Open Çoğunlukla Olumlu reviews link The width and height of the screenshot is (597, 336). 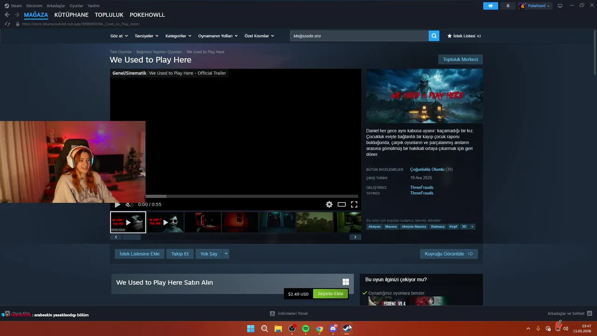click(x=427, y=169)
